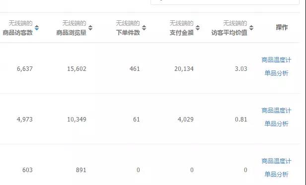Open 商品温度计 for the 603 visitors row
The height and width of the screenshot is (185, 306).
click(x=276, y=161)
